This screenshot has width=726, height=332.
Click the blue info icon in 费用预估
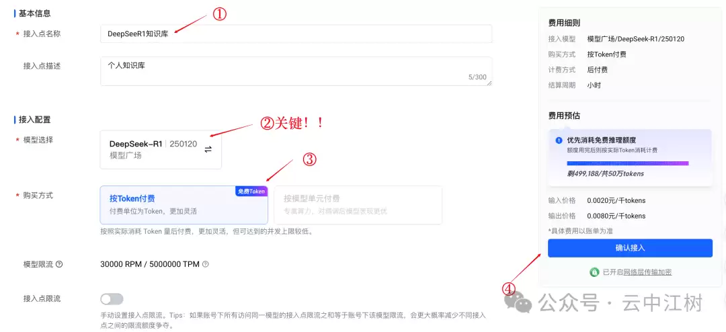(559, 140)
